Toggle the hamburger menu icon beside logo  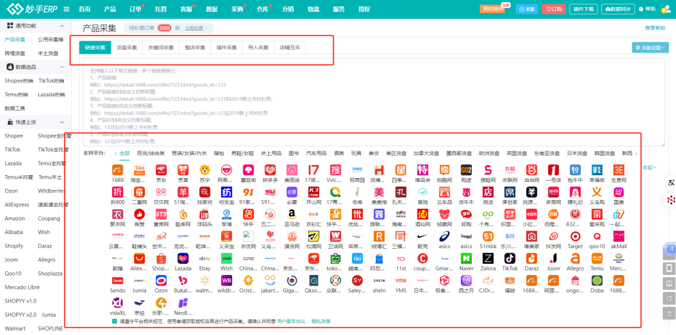66,9
